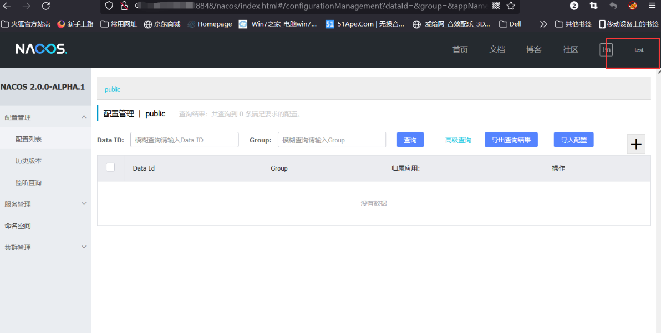Screen dimensions: 661x333
Task: Focus the Group search field
Action: (332, 140)
